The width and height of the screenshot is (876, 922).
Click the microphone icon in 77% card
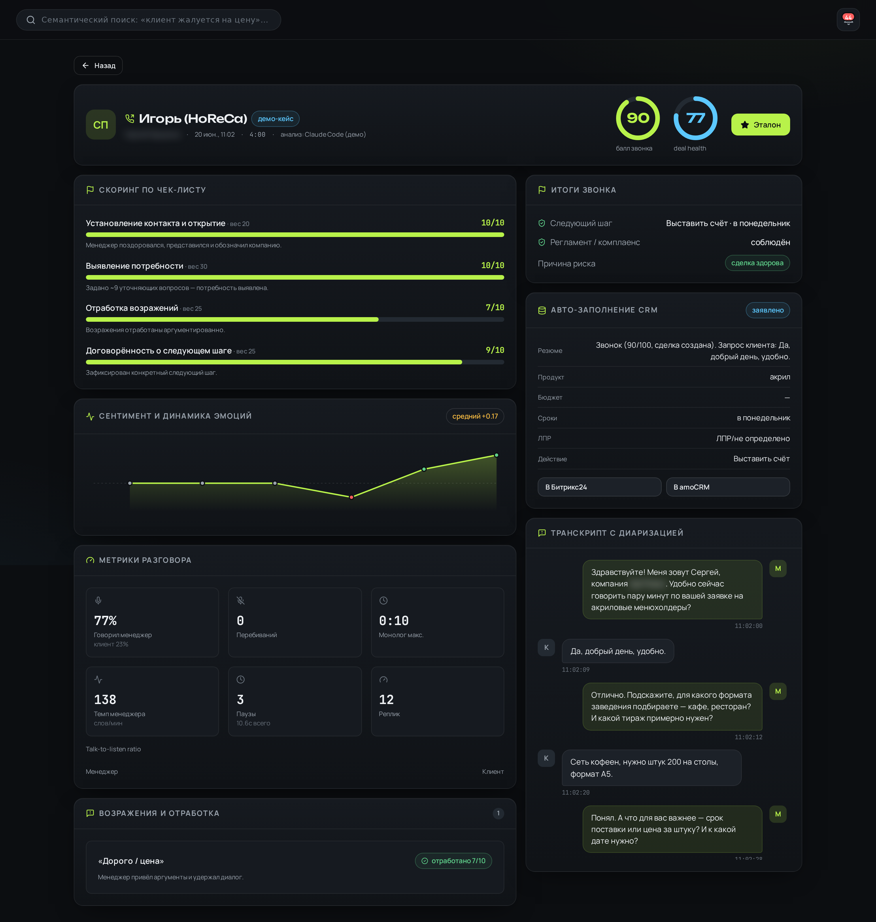pyautogui.click(x=98, y=600)
